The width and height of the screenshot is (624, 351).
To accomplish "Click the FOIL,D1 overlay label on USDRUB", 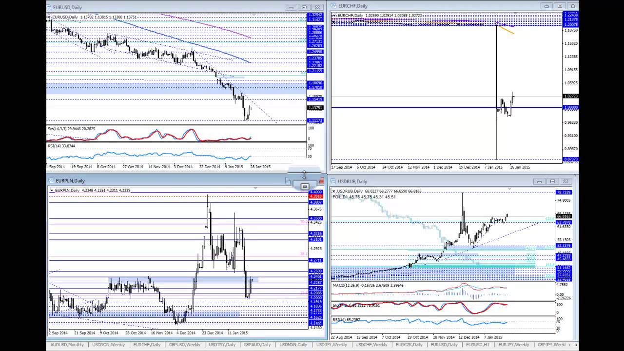I will pos(364,197).
